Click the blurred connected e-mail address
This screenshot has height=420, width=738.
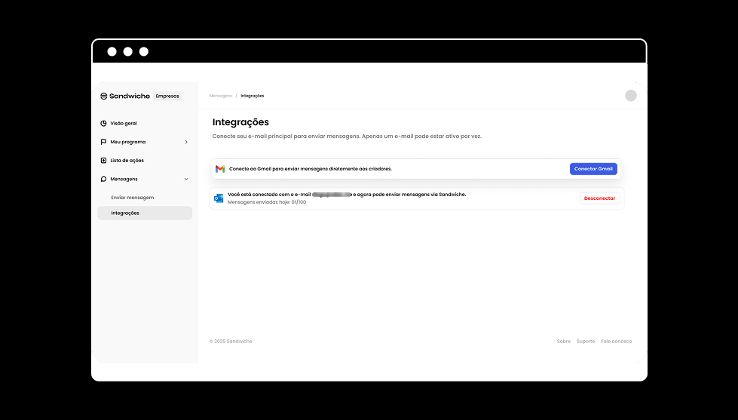pyautogui.click(x=332, y=195)
